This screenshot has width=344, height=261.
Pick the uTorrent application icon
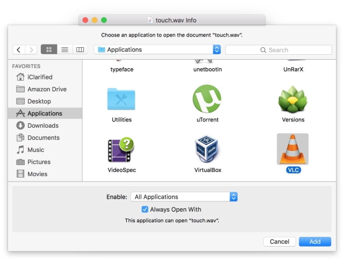pyautogui.click(x=207, y=99)
